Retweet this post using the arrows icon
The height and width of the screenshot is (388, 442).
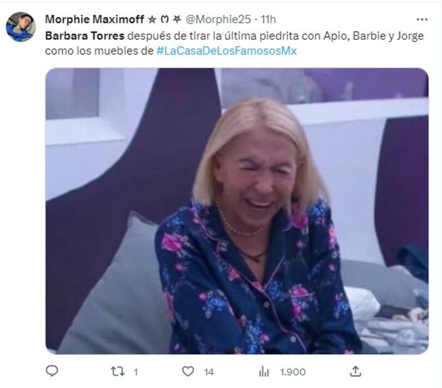(118, 372)
